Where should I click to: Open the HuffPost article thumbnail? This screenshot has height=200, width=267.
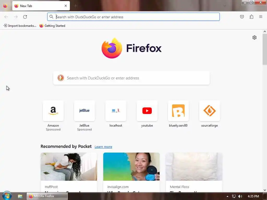click(69, 167)
